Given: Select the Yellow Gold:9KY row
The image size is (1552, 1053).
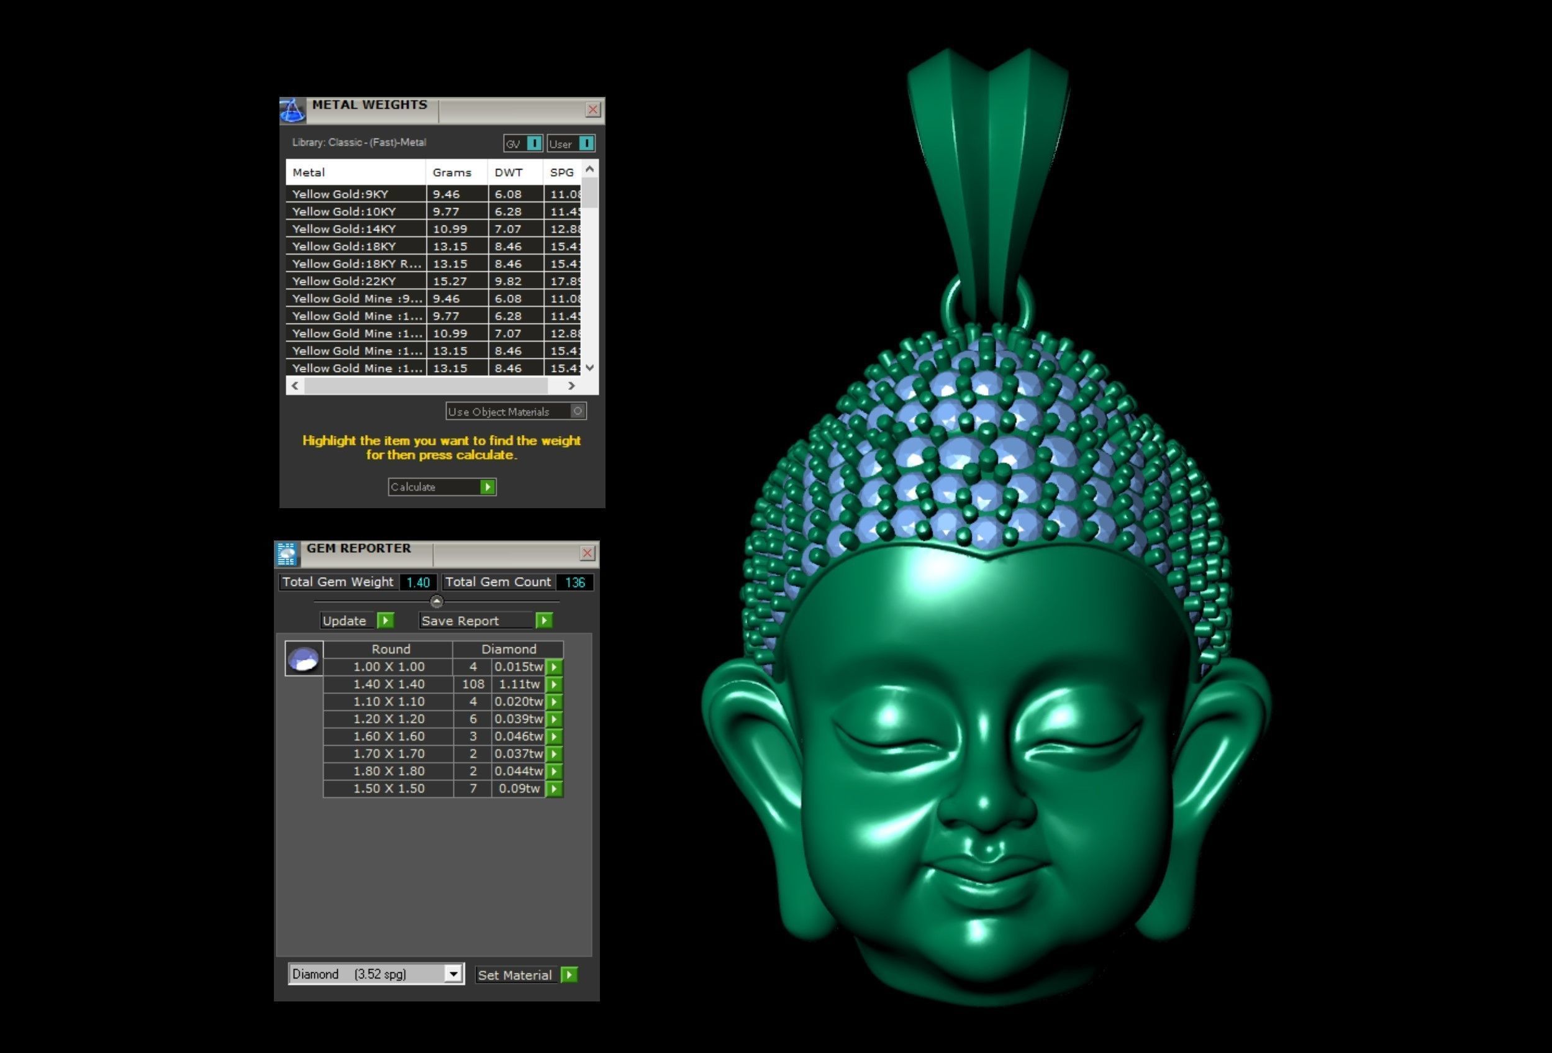Looking at the screenshot, I should tap(433, 194).
